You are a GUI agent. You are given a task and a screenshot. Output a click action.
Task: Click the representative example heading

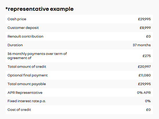click(x=39, y=9)
